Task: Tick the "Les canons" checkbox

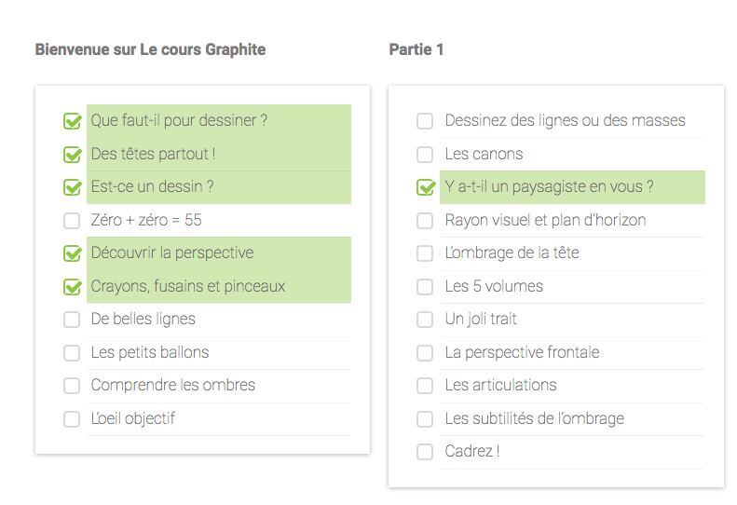Action: tap(425, 155)
